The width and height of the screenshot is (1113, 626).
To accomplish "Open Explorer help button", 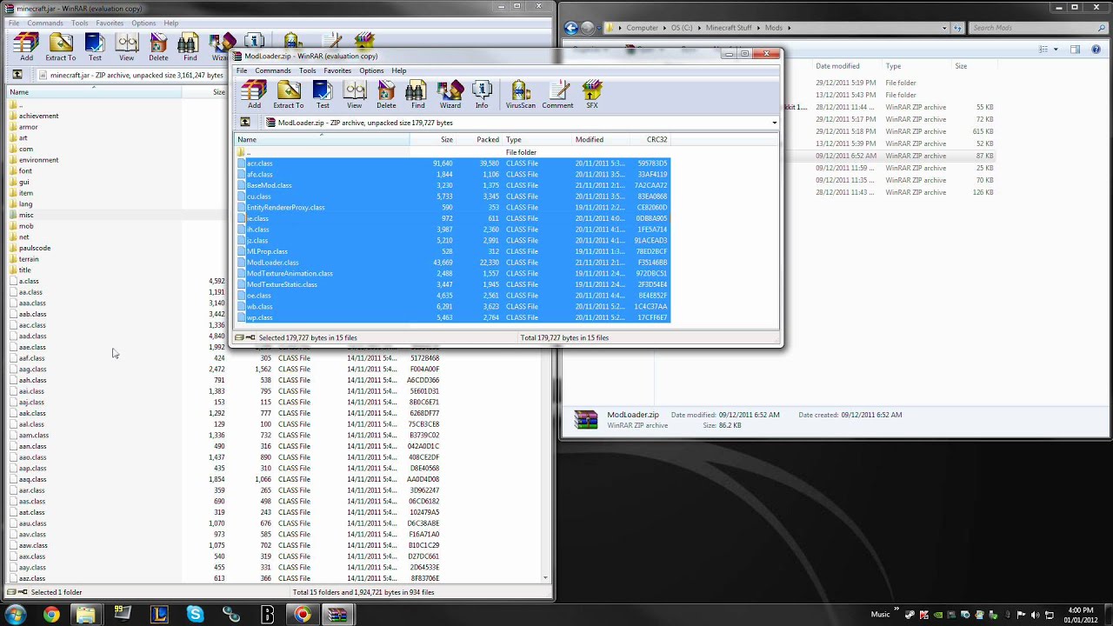I will pos(1095,50).
